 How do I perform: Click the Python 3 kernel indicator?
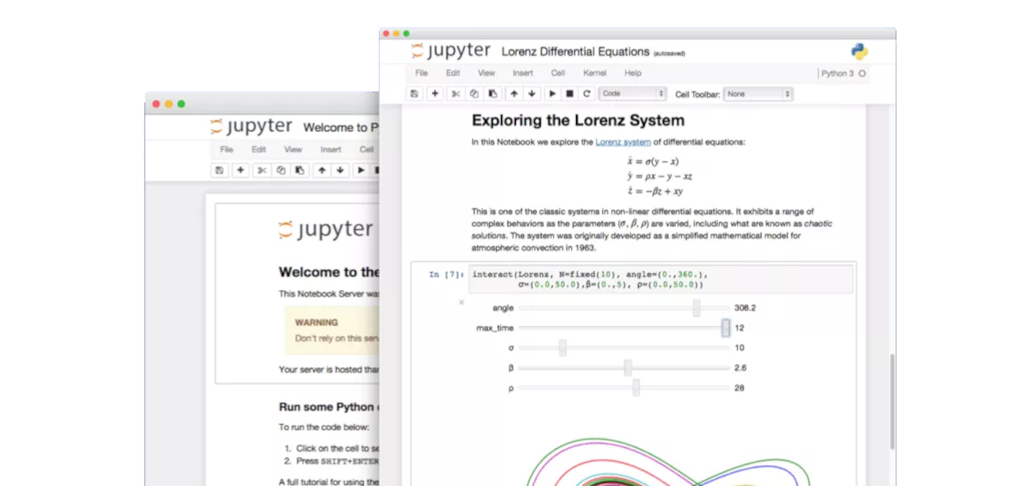coord(837,74)
